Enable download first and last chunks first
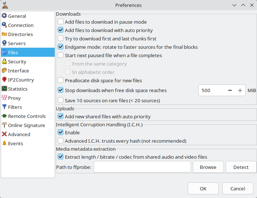257x198 pixels. tap(61, 38)
